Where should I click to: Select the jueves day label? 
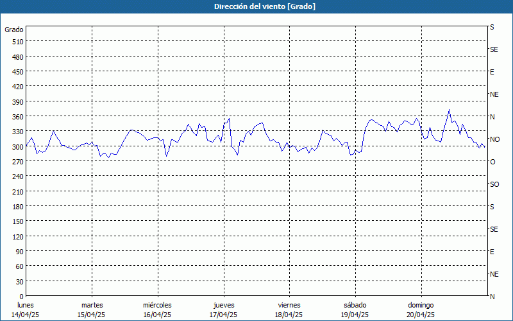(x=224, y=306)
